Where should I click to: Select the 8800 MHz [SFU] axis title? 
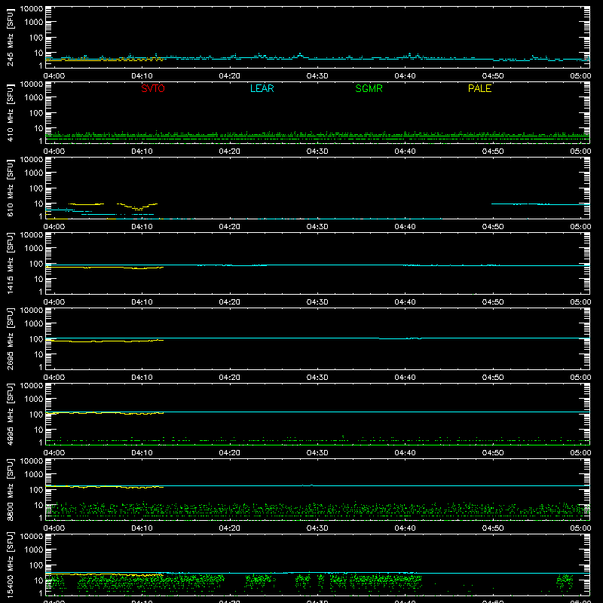tap(10, 489)
